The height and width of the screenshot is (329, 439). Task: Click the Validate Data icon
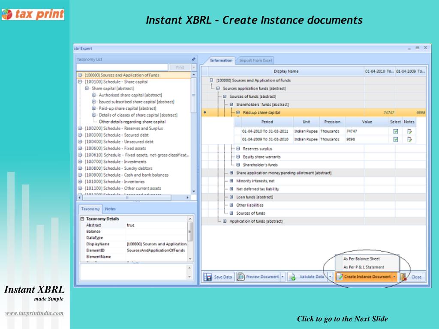click(x=292, y=277)
